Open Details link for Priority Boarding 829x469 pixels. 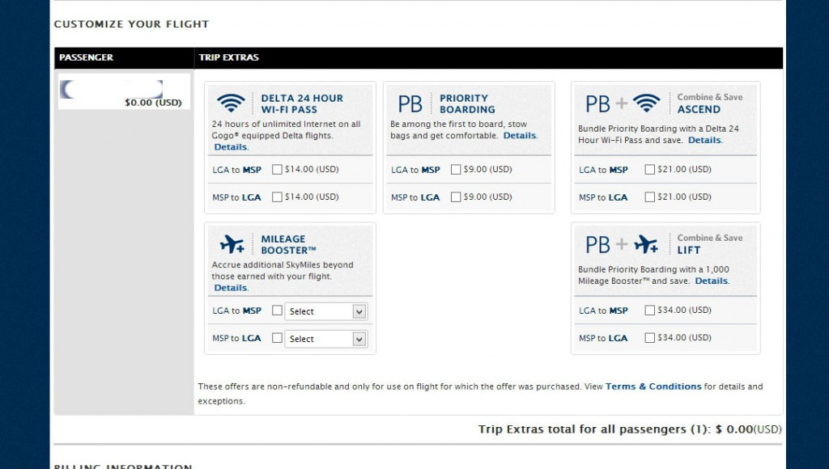(519, 136)
